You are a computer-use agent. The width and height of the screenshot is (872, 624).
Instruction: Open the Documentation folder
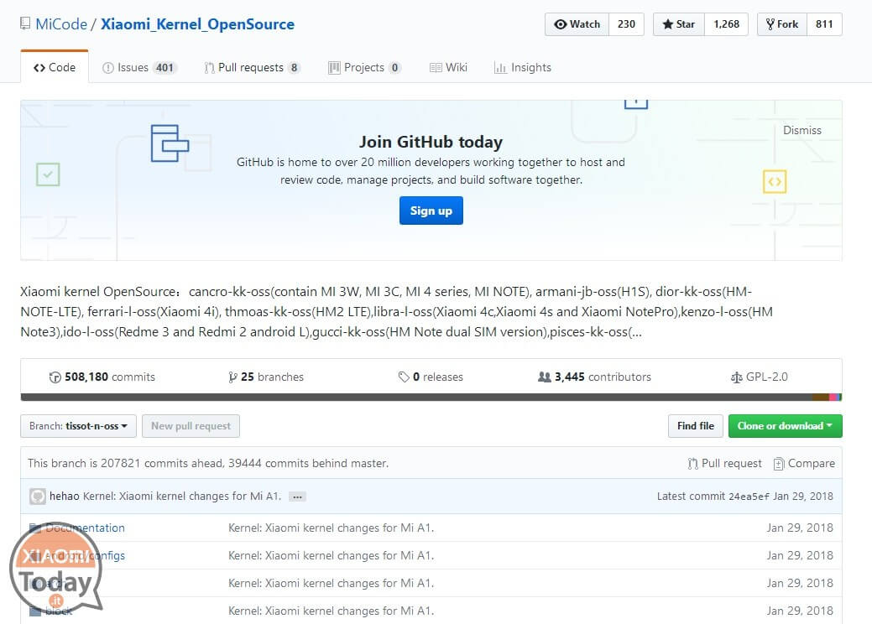[85, 528]
